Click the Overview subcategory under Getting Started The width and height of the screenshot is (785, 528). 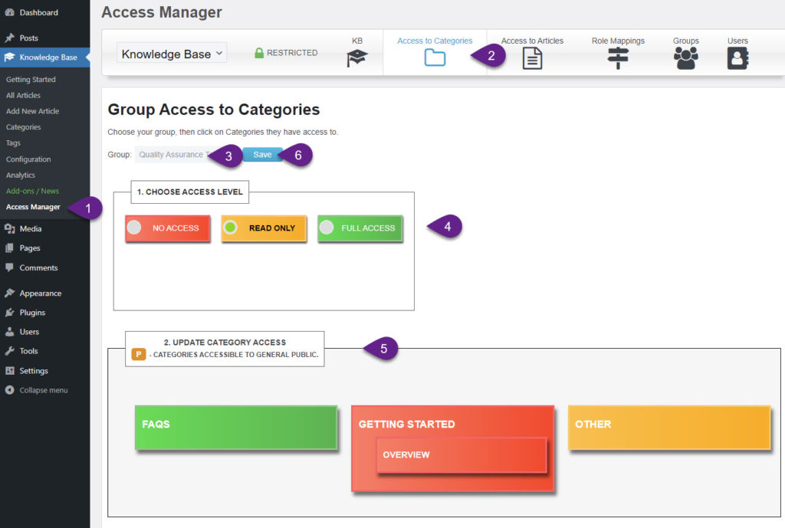(461, 455)
